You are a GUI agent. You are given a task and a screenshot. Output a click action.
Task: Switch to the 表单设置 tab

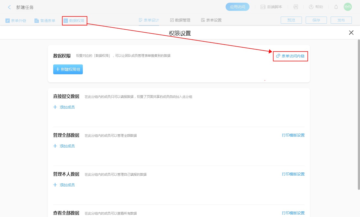211,20
